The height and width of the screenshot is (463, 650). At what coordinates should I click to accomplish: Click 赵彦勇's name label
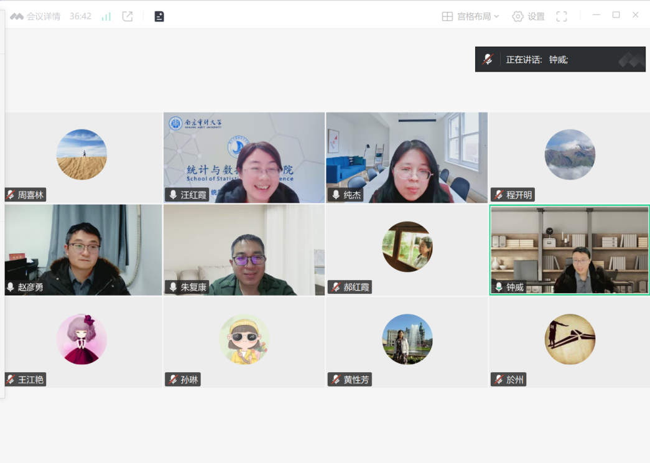click(30, 287)
